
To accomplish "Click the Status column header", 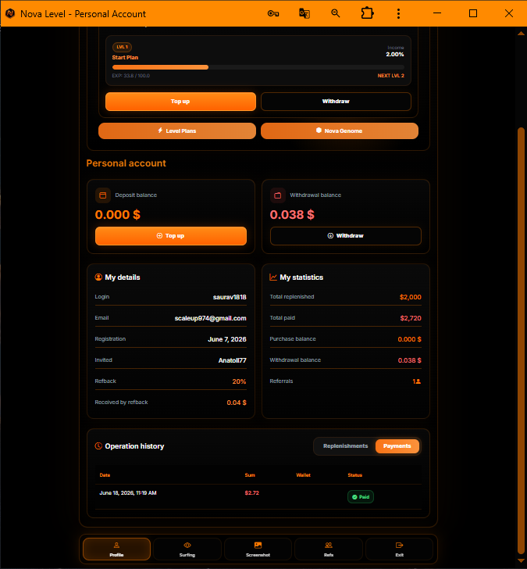I will [x=354, y=475].
